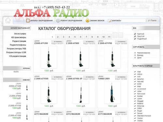Add Z 2000-AT106-SP to cart
The image size is (163, 122).
tap(89, 77)
